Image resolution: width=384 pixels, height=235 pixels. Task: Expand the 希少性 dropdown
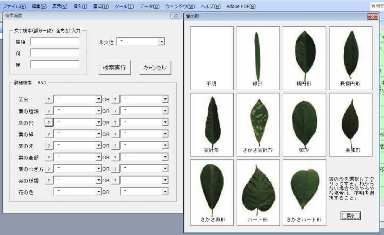click(161, 42)
